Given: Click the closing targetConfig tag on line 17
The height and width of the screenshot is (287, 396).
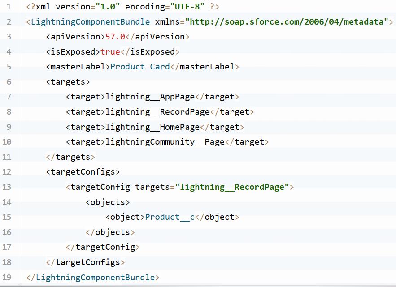Looking at the screenshot, I should pyautogui.click(x=103, y=247).
